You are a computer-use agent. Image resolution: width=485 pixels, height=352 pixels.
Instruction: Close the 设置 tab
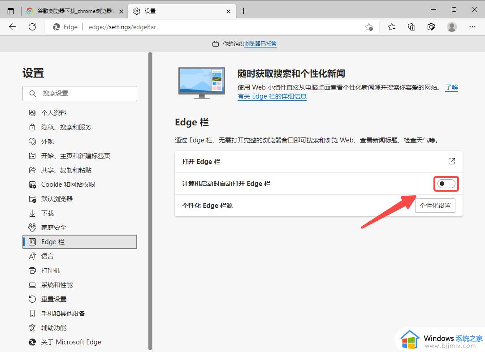click(228, 12)
